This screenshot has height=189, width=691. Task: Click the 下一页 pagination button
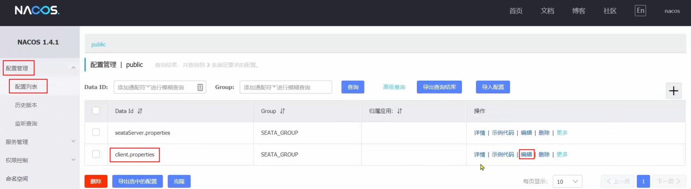point(668,181)
